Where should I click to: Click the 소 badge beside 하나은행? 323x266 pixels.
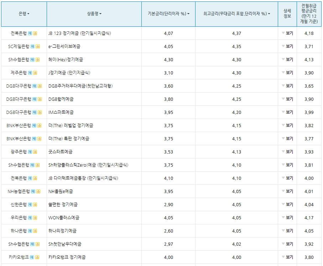(35, 230)
